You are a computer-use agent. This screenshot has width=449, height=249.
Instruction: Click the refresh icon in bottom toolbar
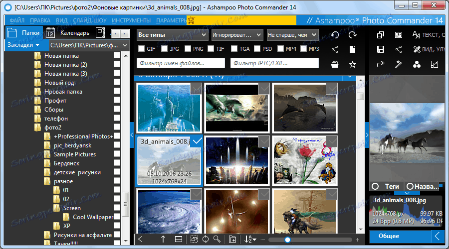point(205,240)
